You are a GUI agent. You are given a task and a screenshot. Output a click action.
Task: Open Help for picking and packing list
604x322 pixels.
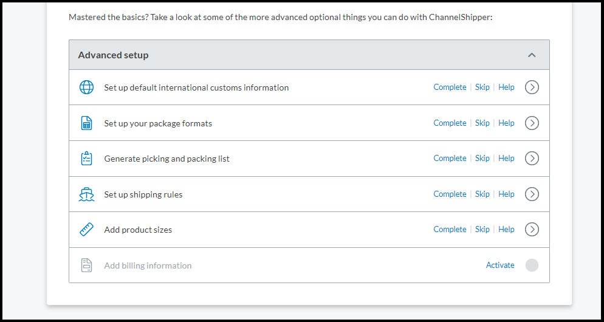pos(506,159)
